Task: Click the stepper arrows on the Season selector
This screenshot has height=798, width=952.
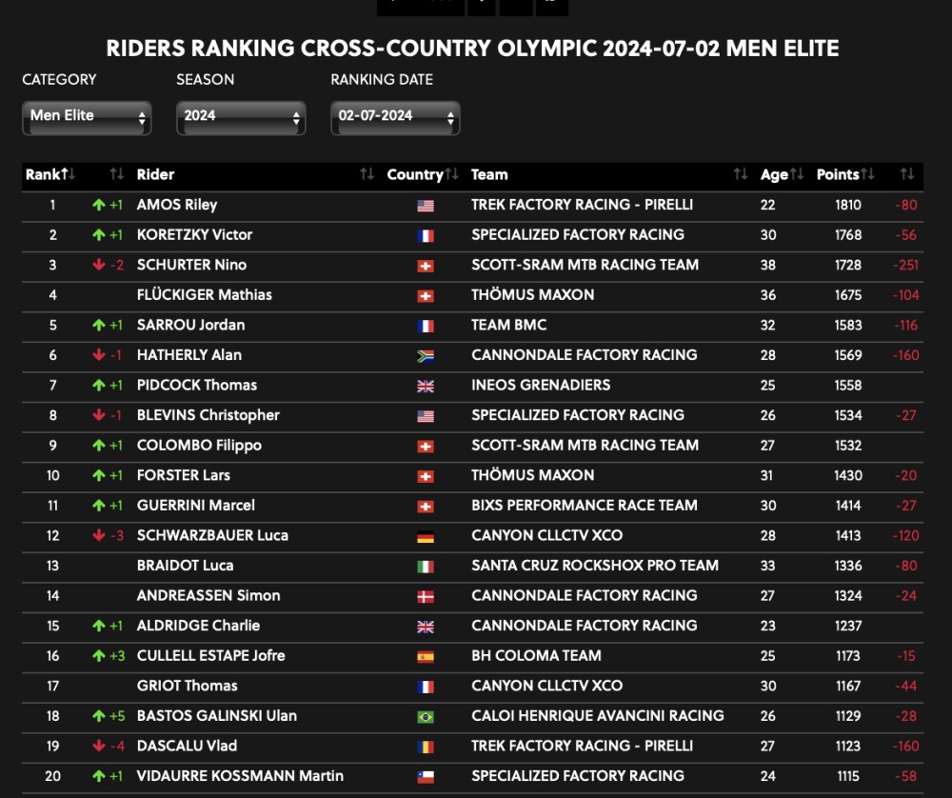Action: coord(294,116)
